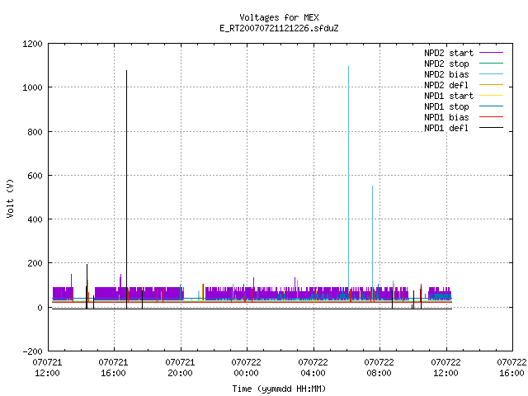
Task: Click the 1000 y-axis tick label
Action: (x=32, y=88)
